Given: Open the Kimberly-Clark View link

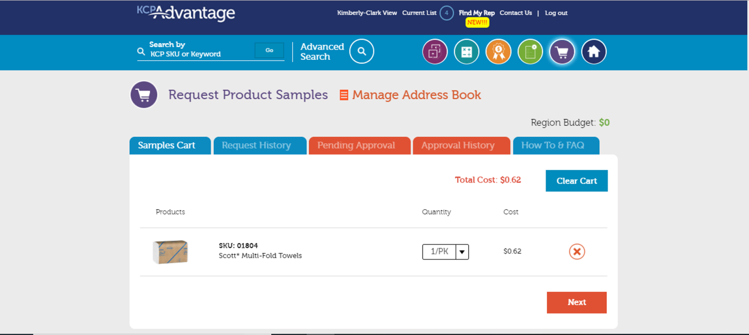Looking at the screenshot, I should click(x=367, y=13).
